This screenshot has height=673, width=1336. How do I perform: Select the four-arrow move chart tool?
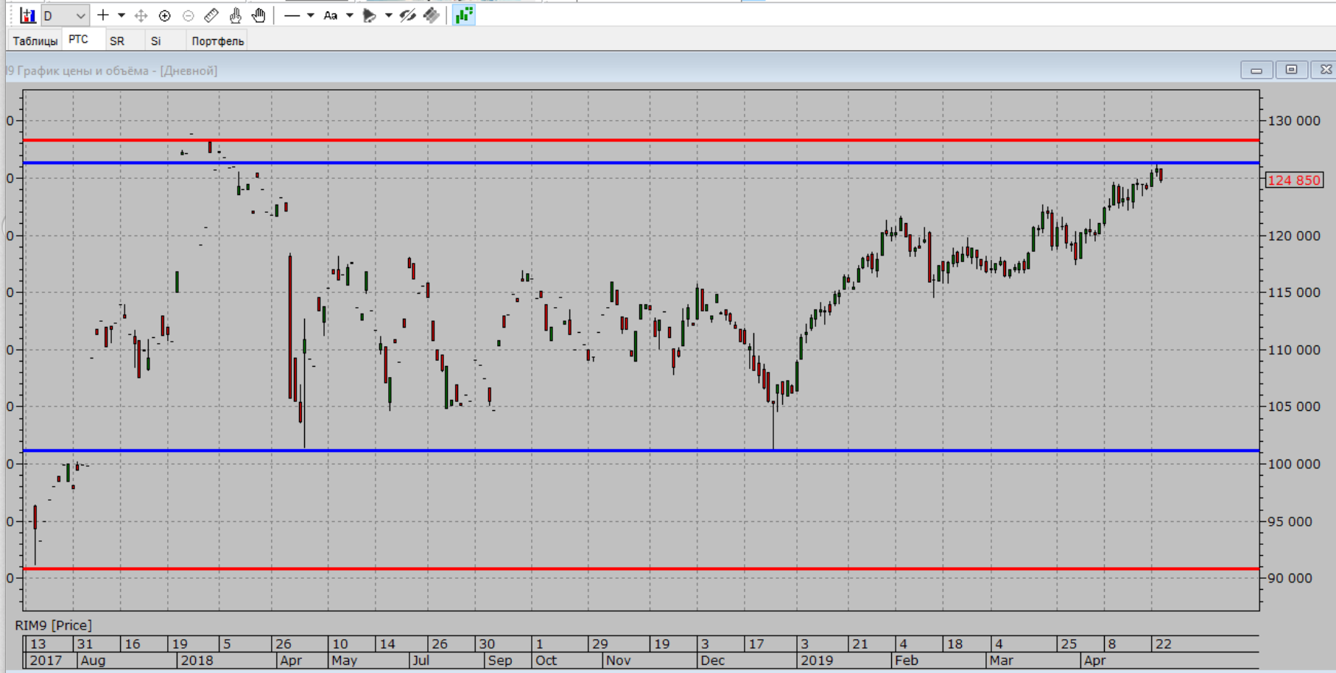(x=141, y=15)
